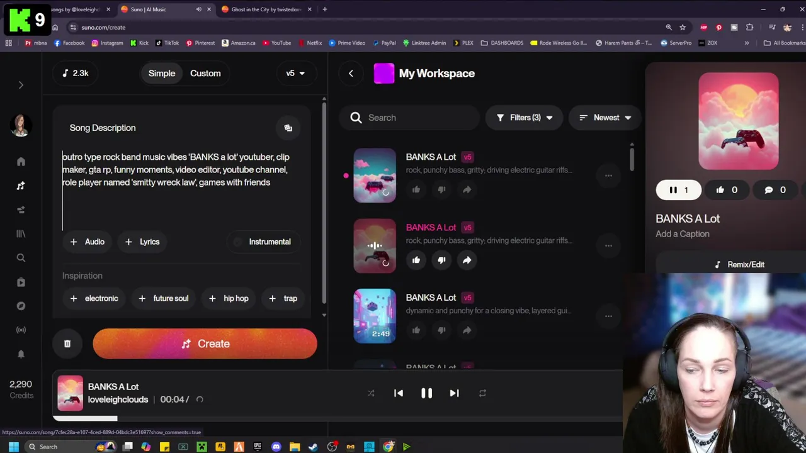Screen dimensions: 806x453
Task: Click Add a Caption
Action: point(683,234)
